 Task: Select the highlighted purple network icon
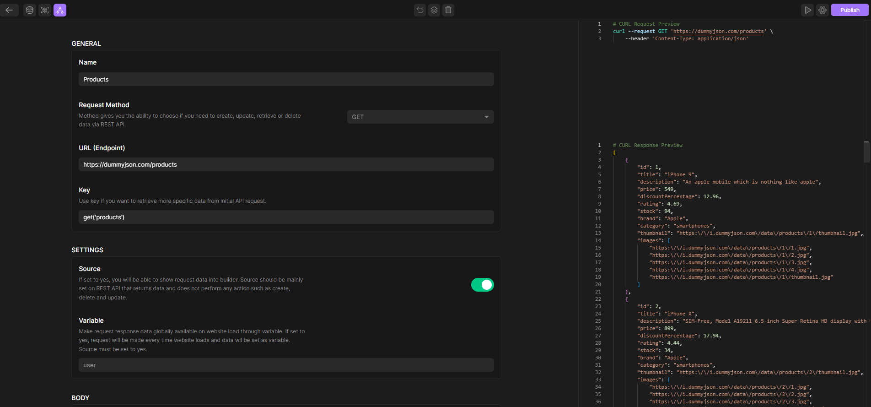[x=60, y=10]
